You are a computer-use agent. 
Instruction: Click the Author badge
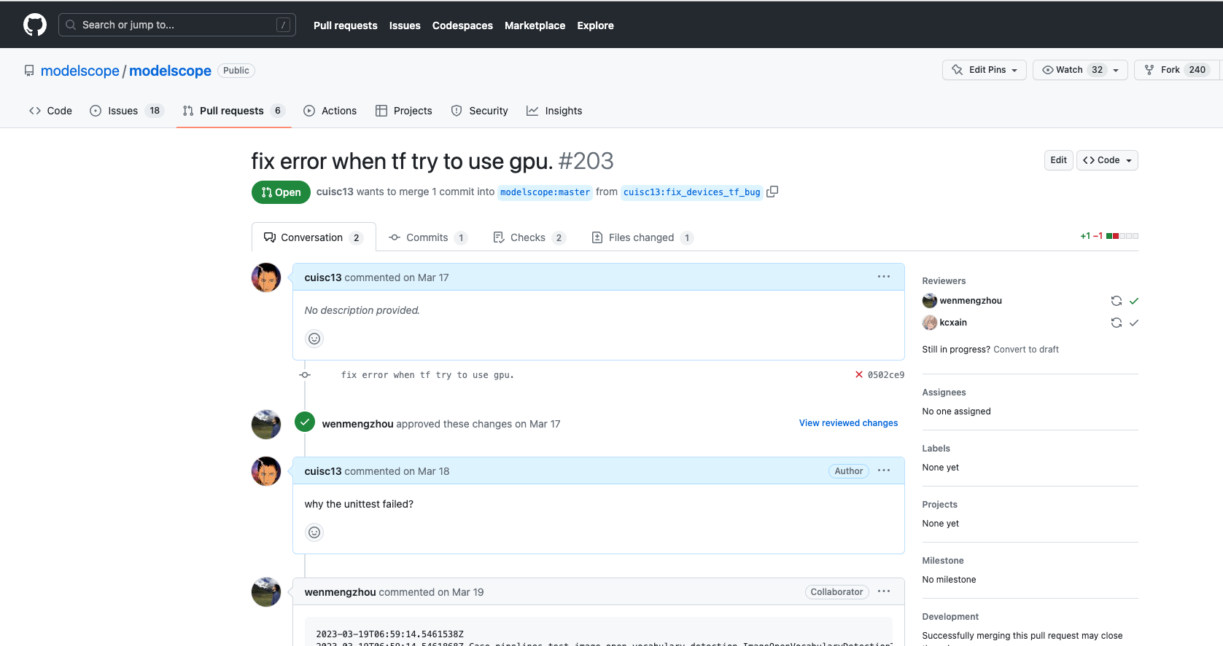tap(849, 471)
